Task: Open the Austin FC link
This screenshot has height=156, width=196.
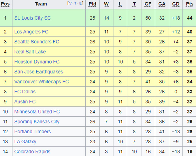Action: [x=25, y=102]
